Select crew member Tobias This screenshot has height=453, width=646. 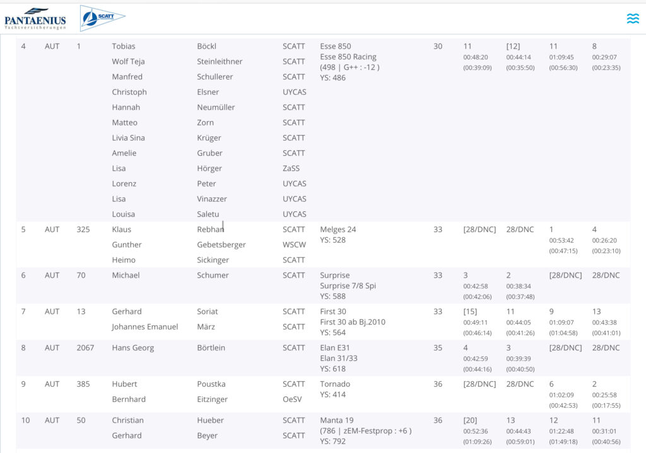pos(124,46)
